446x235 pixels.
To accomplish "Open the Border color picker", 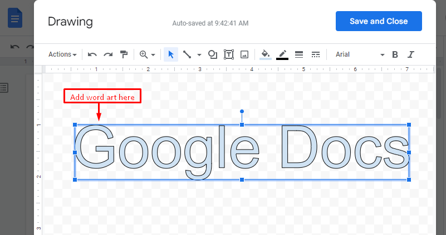I will (282, 54).
